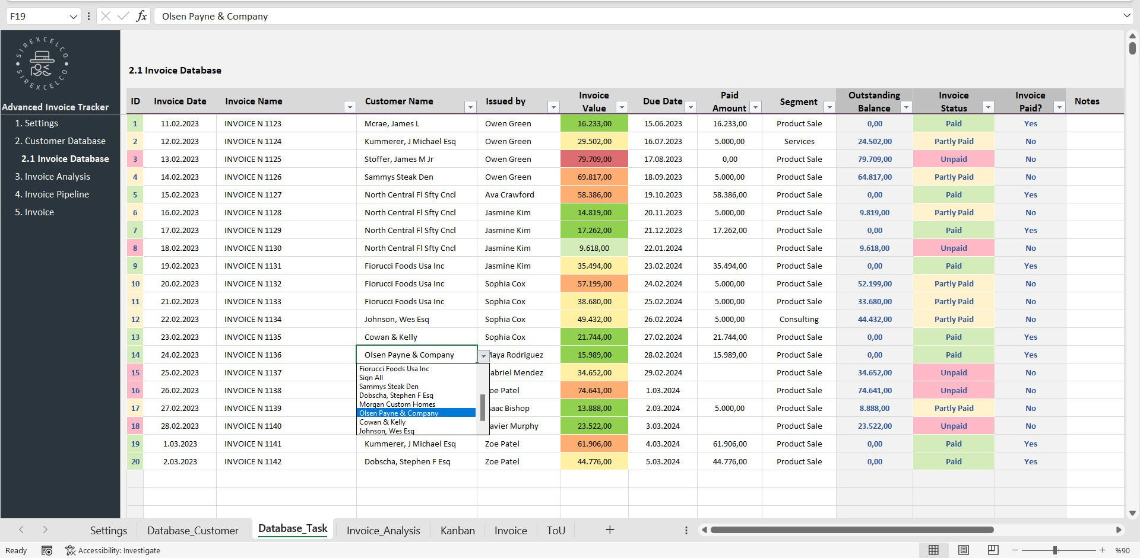
Task: Click the X to cancel cell entry
Action: [104, 16]
